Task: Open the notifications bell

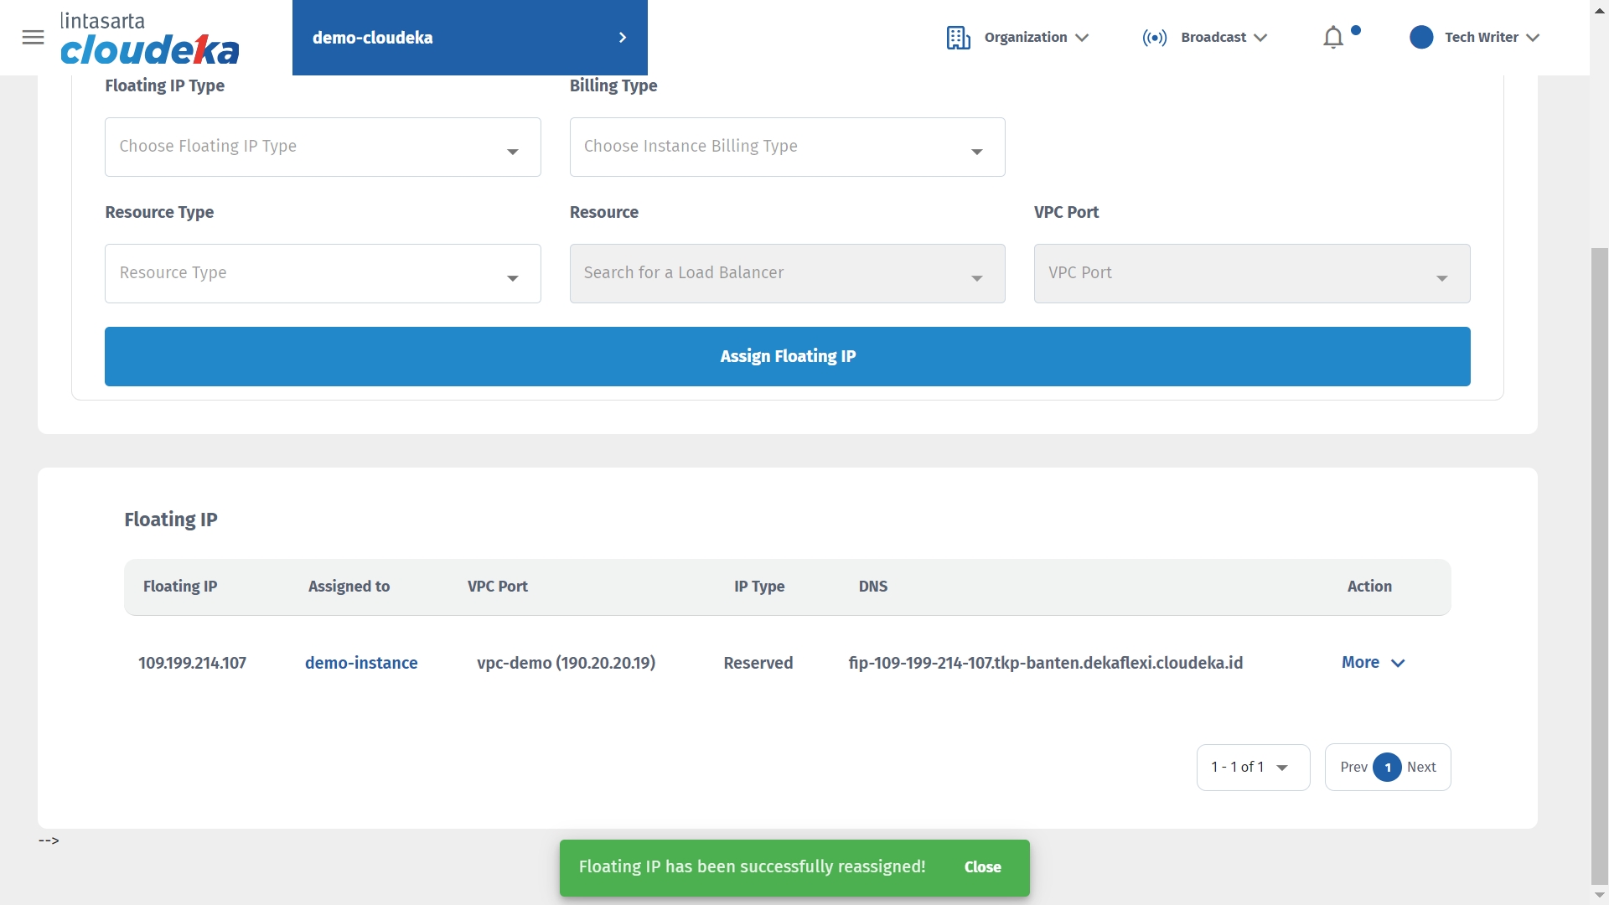Action: pyautogui.click(x=1333, y=38)
